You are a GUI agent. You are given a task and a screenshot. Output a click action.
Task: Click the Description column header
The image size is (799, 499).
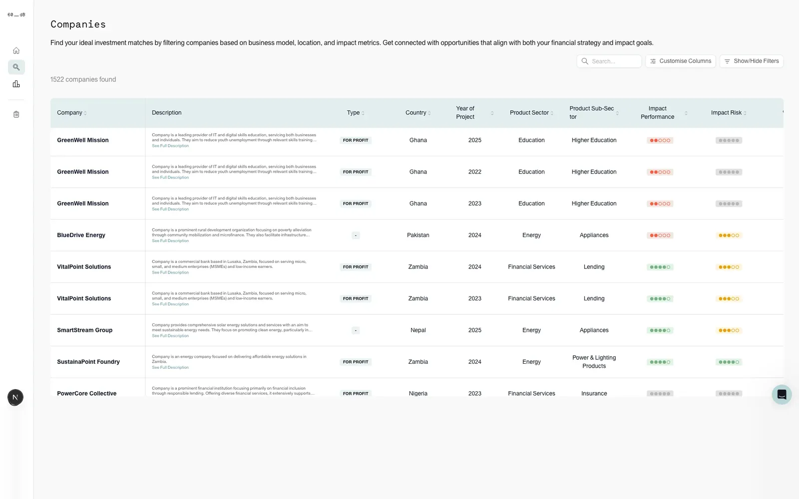[x=167, y=113]
